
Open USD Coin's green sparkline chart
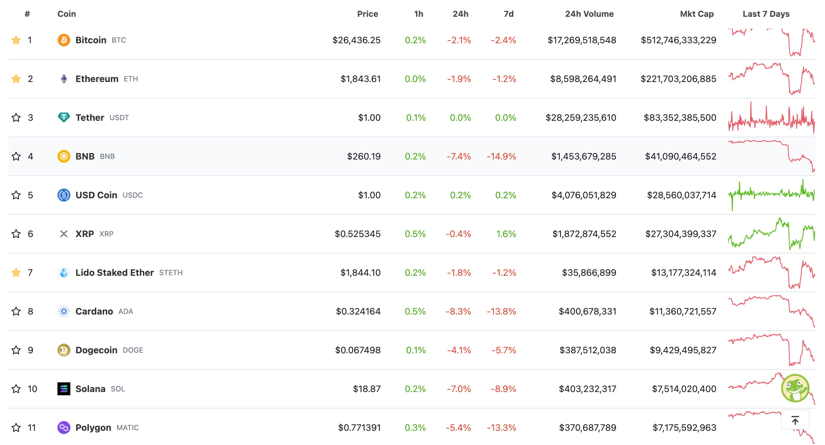[771, 195]
